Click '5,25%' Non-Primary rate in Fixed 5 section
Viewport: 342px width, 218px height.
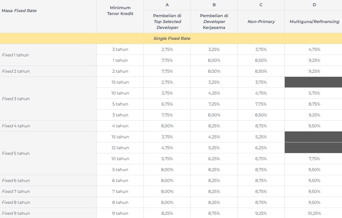(261, 137)
